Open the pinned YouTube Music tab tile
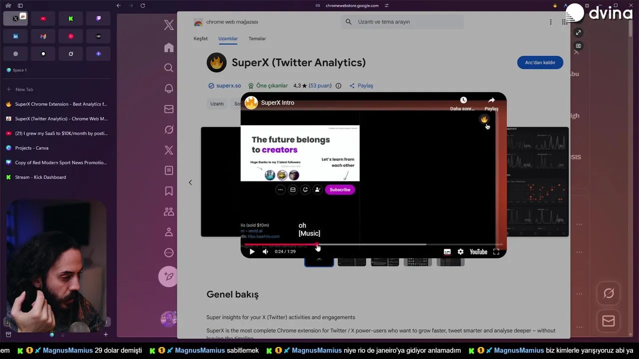The height and width of the screenshot is (359, 639). 71,36
